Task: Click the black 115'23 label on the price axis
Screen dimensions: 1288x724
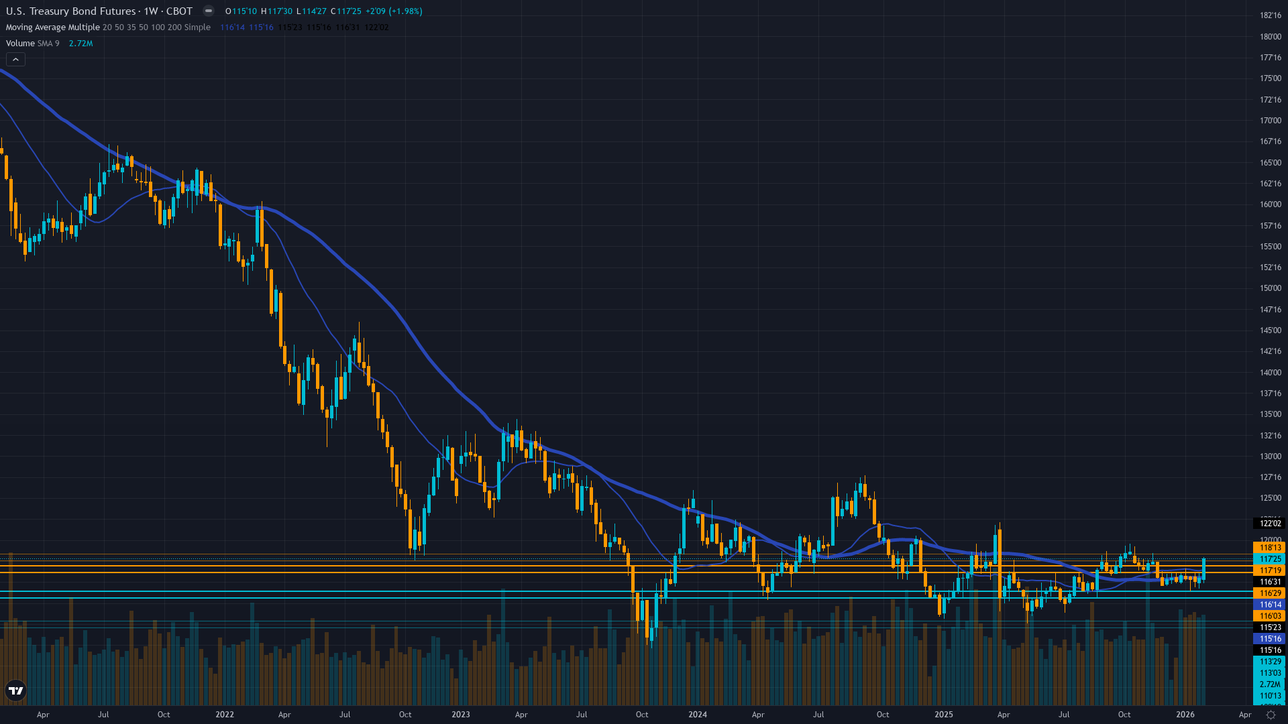Action: coord(1270,627)
